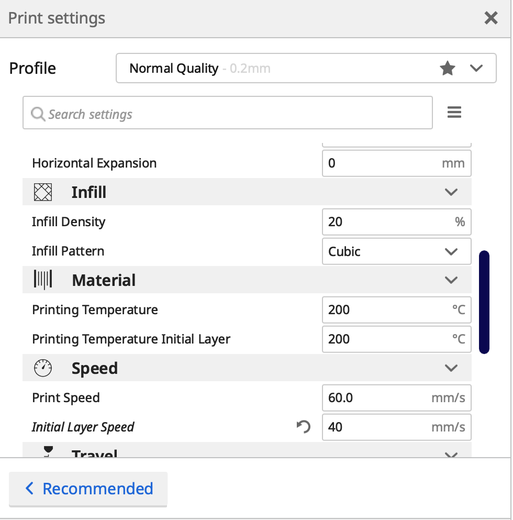The image size is (513, 520).
Task: Click the search magnifier icon
Action: click(x=38, y=113)
